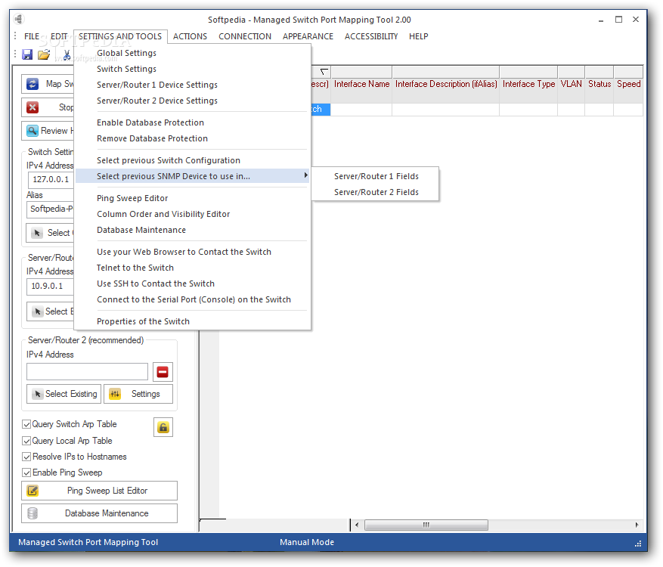This screenshot has width=663, height=567.
Task: Toggle Query Local Arp Table checkbox
Action: point(26,441)
